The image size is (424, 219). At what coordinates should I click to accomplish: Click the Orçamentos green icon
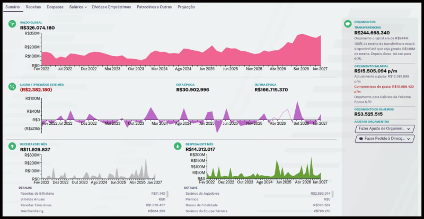[x=347, y=24]
